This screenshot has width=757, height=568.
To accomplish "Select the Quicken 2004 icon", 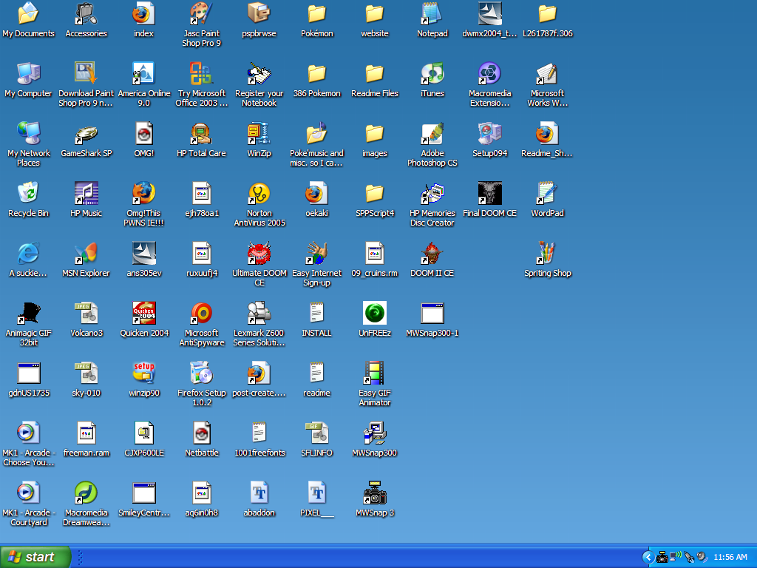I will point(144,313).
